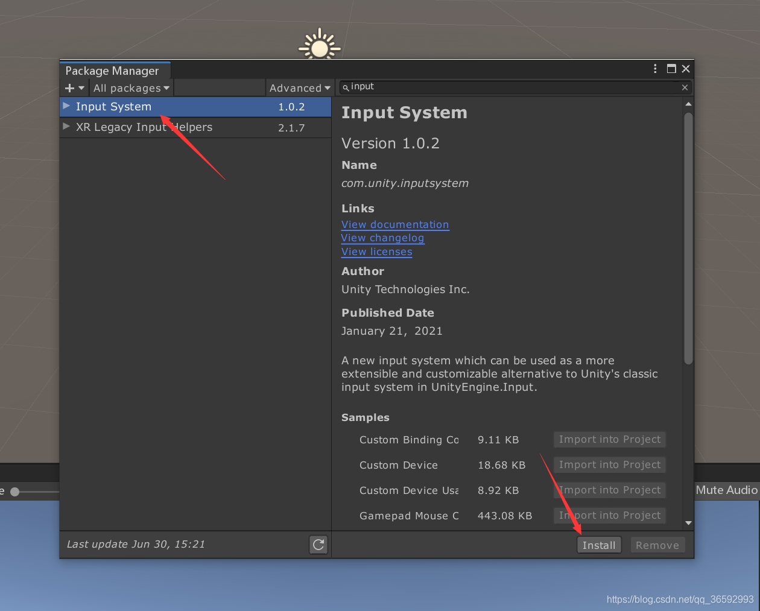Click the Custom Device sample name
Image resolution: width=760 pixels, height=611 pixels.
(399, 465)
